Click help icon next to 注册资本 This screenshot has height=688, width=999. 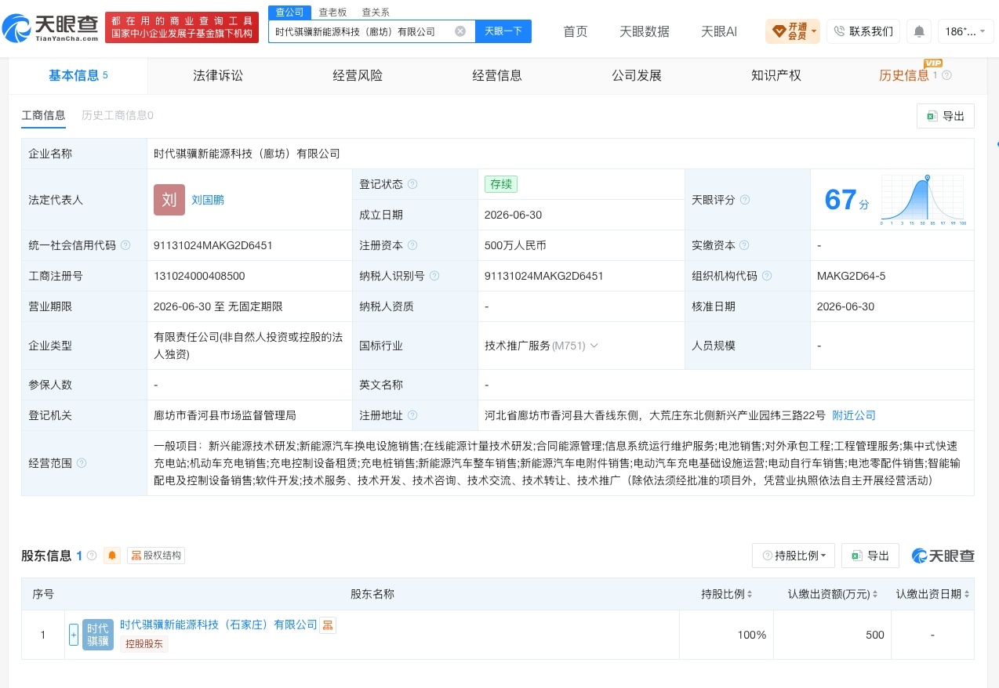412,245
